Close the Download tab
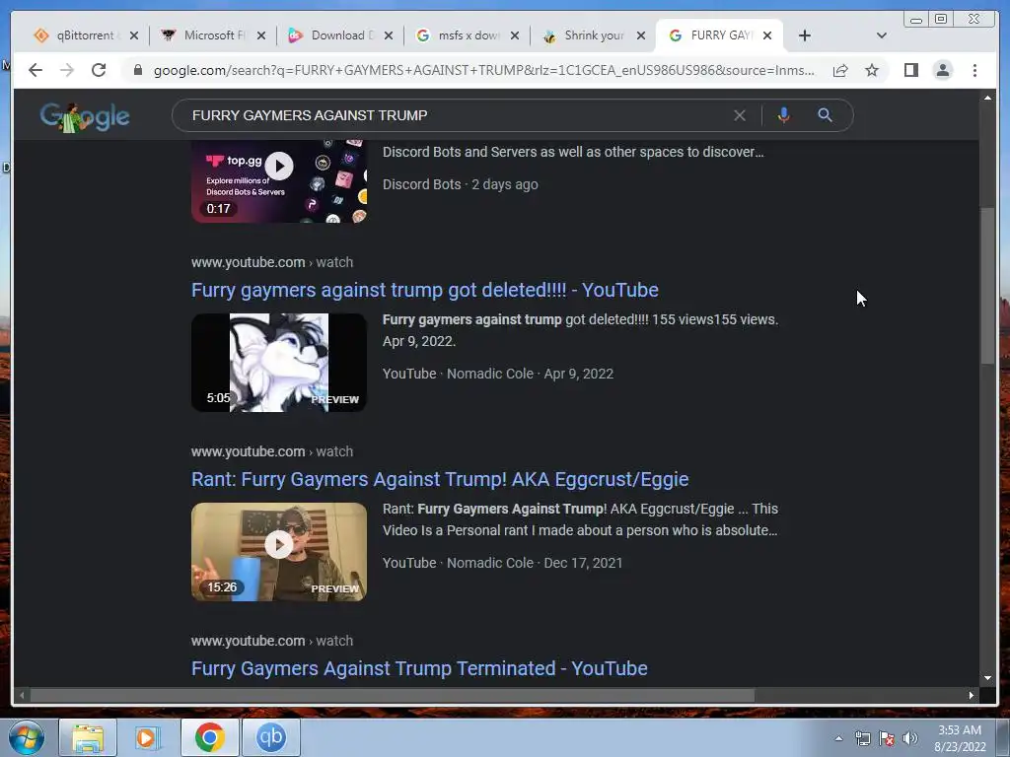Screen dimensions: 1010x757 pyautogui.click(x=389, y=35)
